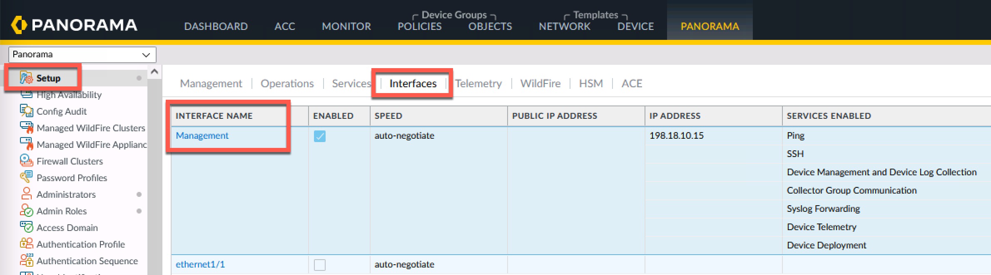
Task: Click the Admin Roles icon
Action: pyautogui.click(x=26, y=211)
